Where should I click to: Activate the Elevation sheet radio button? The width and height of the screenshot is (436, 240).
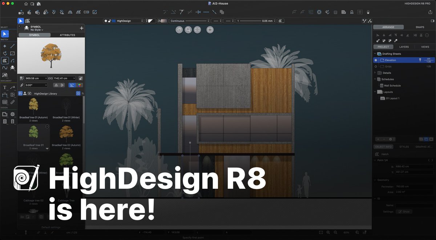pos(376,60)
